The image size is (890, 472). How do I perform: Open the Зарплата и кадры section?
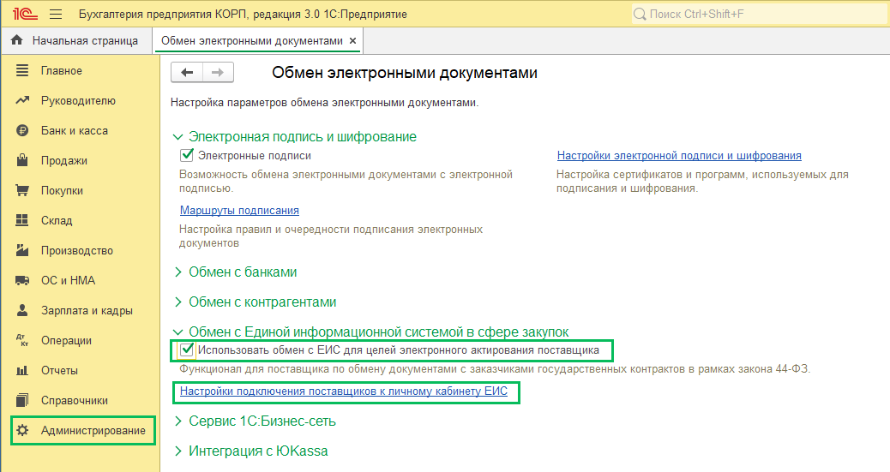(x=87, y=310)
